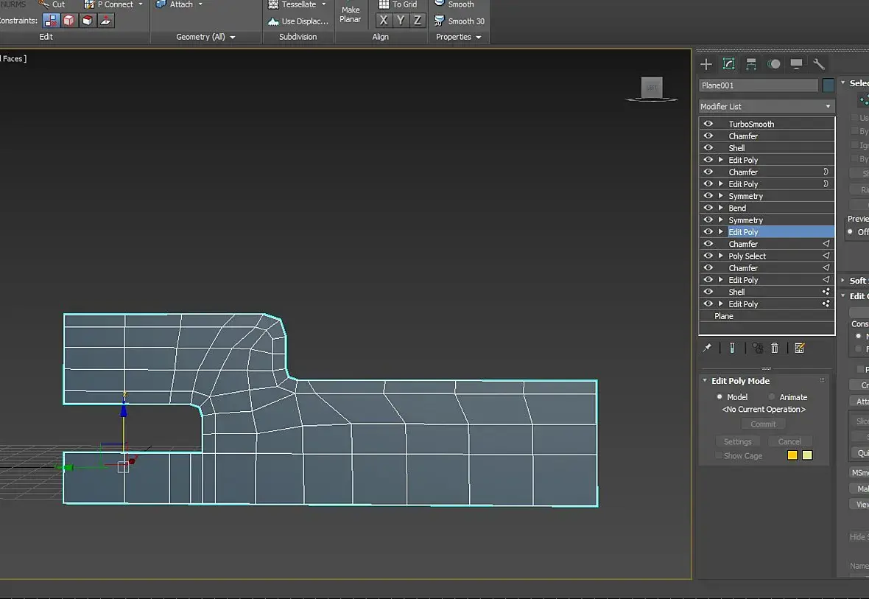Expand the Poly Select modifier sub-levels
Image resolution: width=869 pixels, height=599 pixels.
pyautogui.click(x=721, y=256)
